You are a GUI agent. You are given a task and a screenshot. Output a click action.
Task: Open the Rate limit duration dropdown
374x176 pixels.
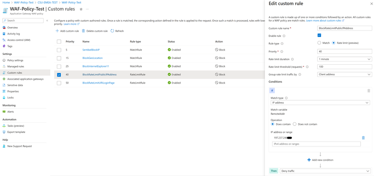pyautogui.click(x=344, y=59)
